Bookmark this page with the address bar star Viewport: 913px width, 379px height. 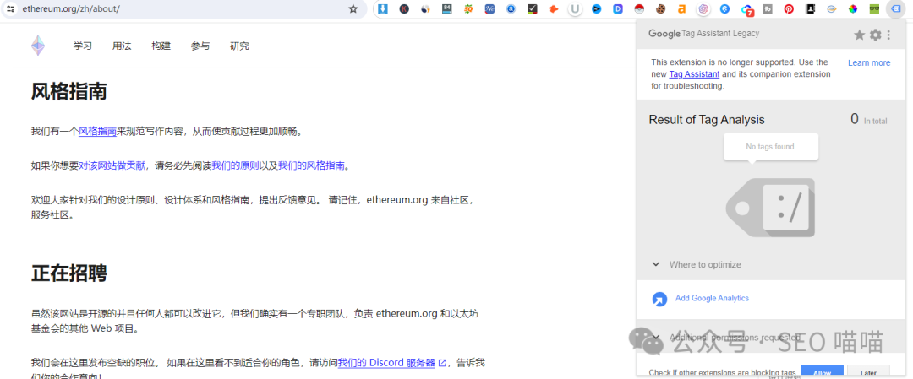[353, 8]
